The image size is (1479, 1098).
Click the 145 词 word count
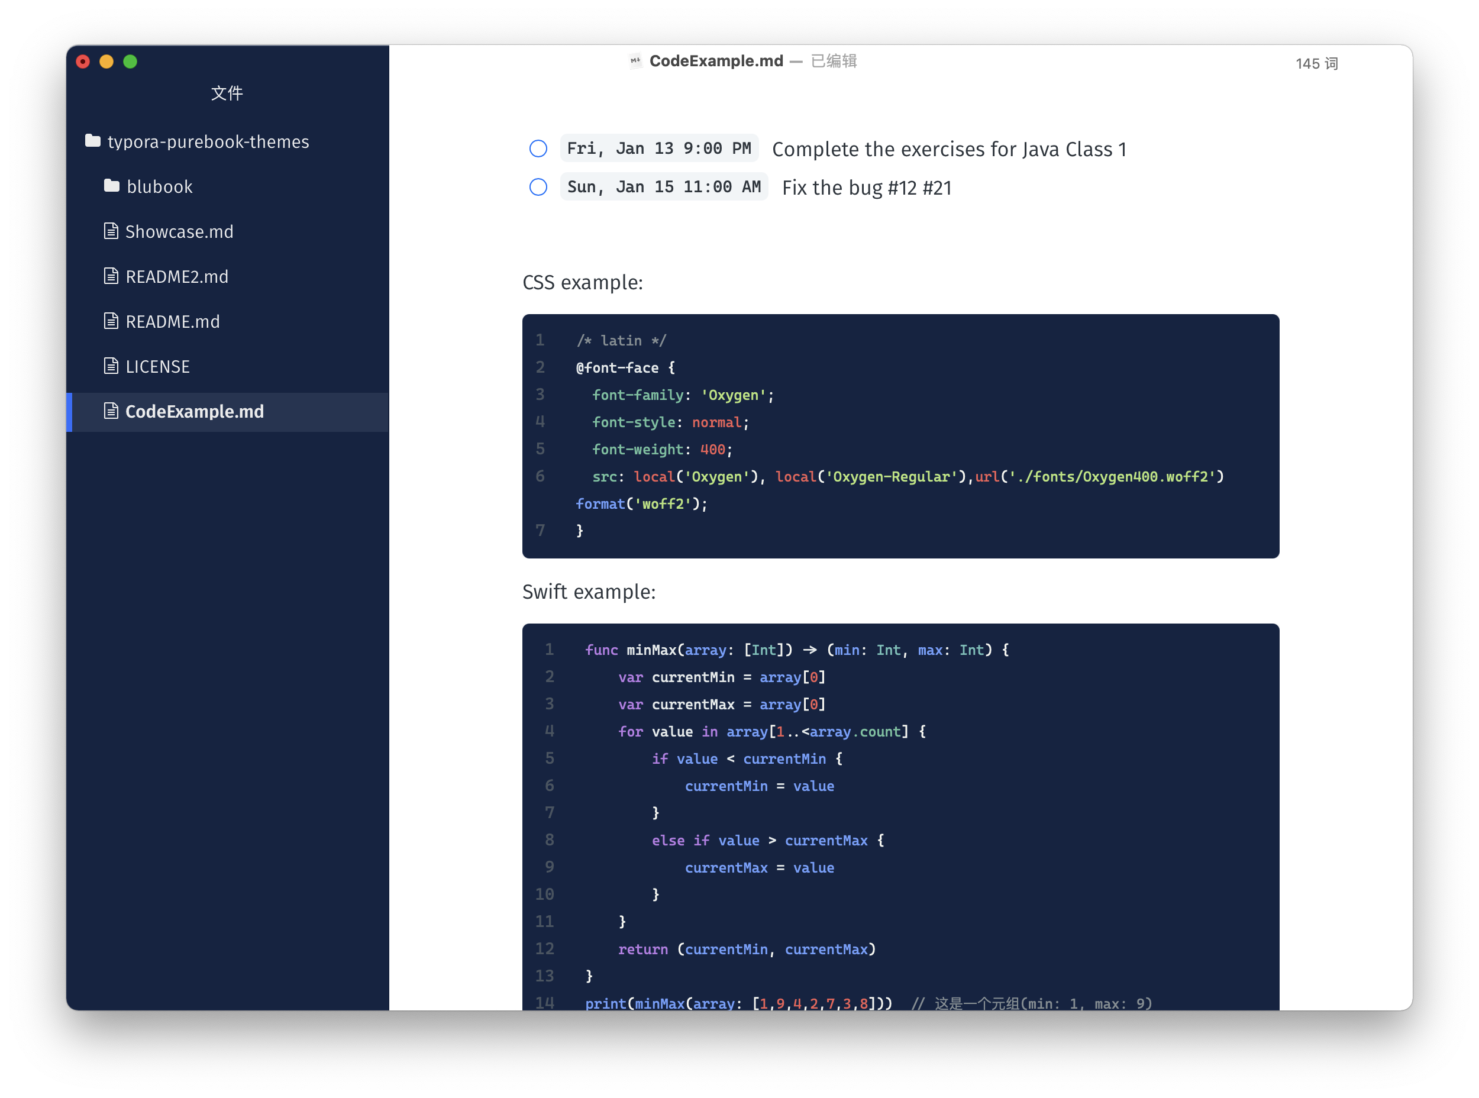pos(1317,64)
